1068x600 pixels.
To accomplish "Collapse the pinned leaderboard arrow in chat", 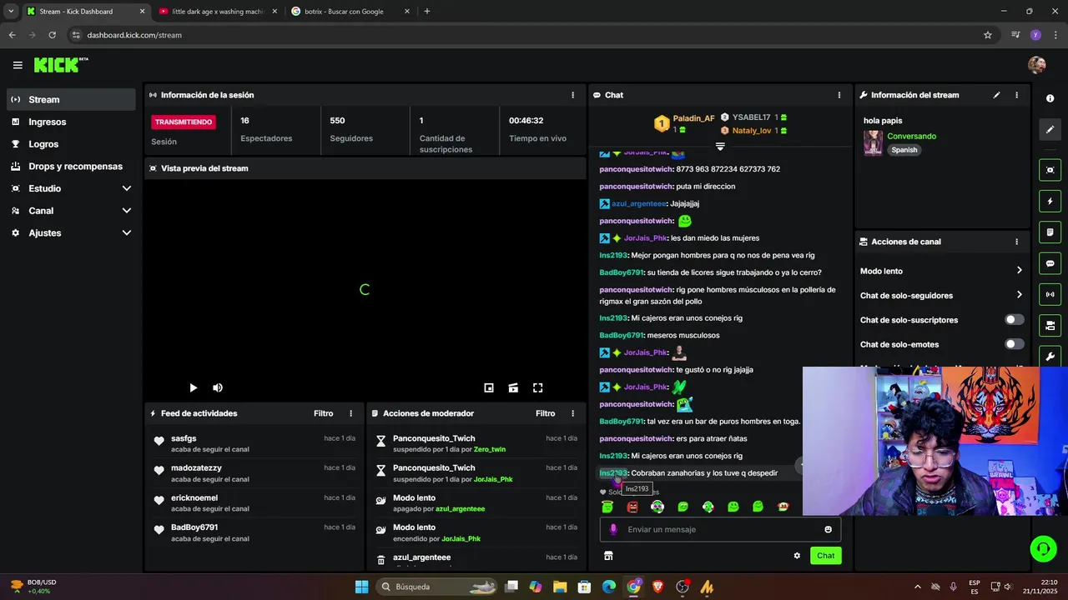I will click(x=720, y=146).
